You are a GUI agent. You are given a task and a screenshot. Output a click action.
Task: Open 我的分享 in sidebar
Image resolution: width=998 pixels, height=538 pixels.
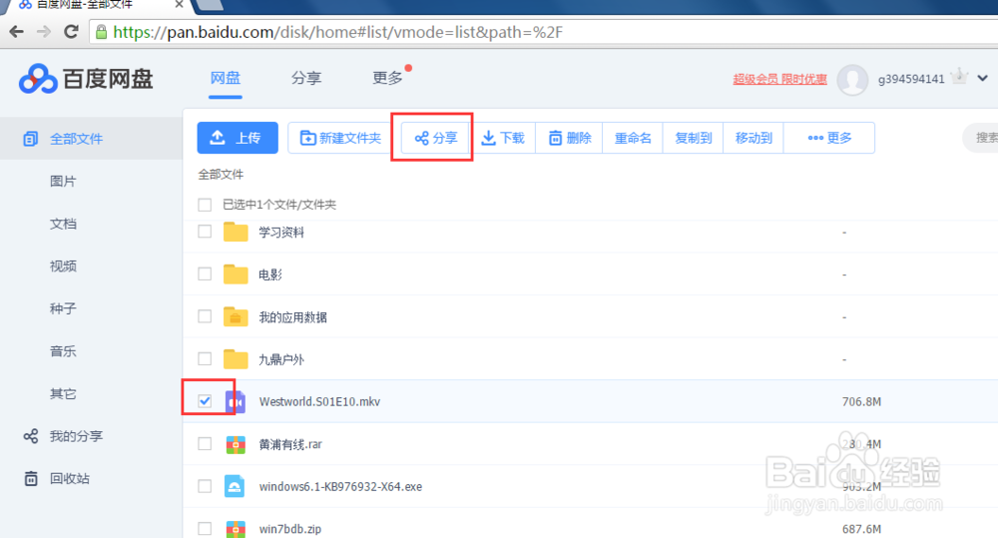(63, 436)
